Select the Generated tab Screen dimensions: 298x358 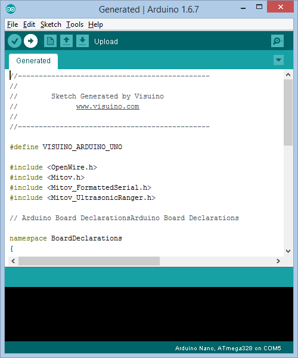(x=33, y=61)
